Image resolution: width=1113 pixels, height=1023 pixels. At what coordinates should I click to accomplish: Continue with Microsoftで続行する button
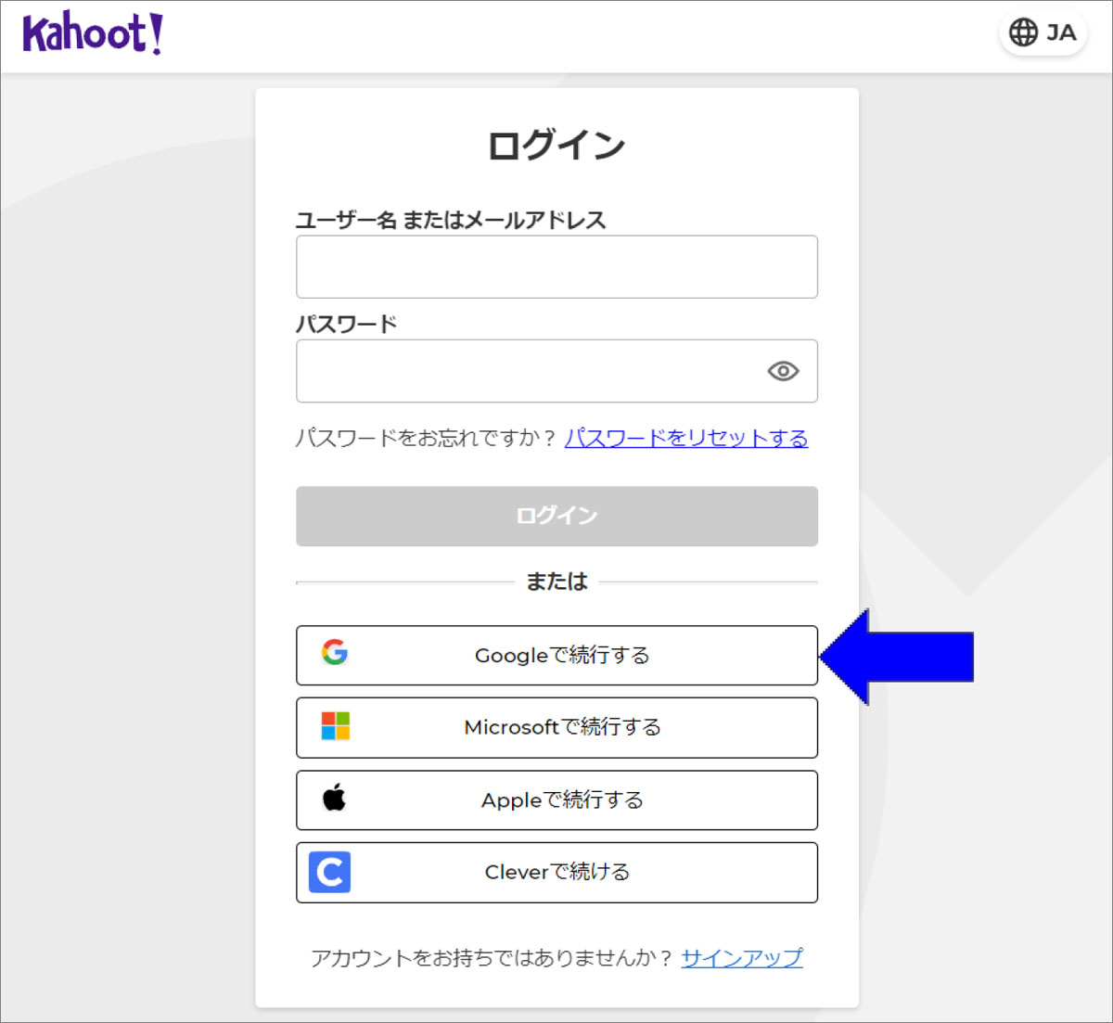[x=556, y=728]
